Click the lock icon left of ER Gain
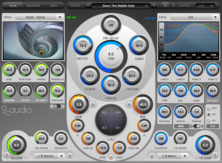Image resolution: width=222 pixels, height=163 pixels. pyautogui.click(x=6, y=154)
